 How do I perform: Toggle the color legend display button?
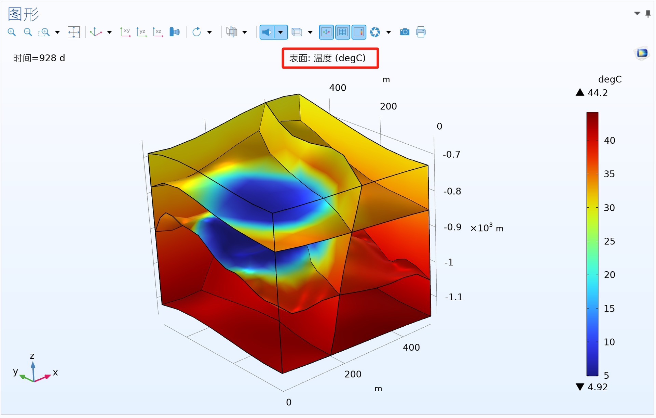tap(359, 32)
